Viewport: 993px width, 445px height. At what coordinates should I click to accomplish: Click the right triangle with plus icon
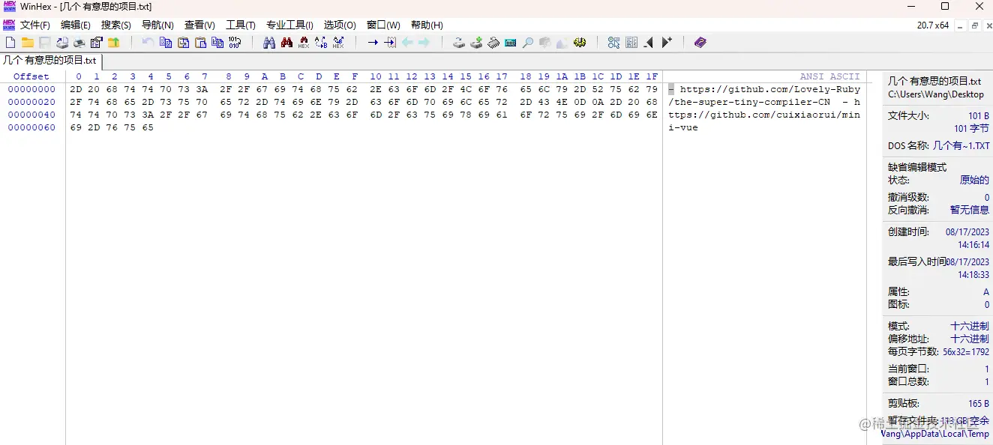[666, 43]
